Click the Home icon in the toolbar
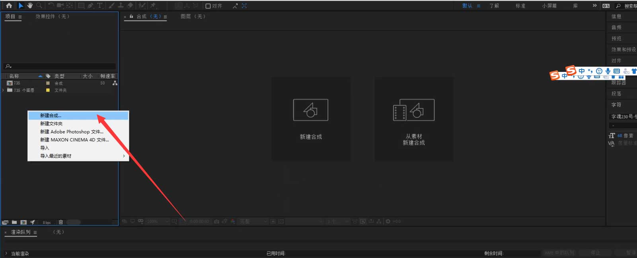Image resolution: width=637 pixels, height=258 pixels. pyautogui.click(x=9, y=6)
